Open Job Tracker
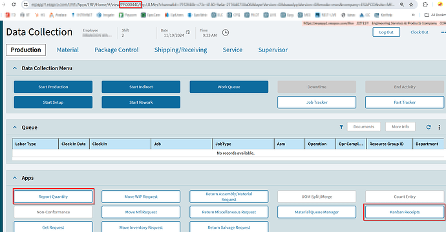The image size is (446, 232). pos(317,102)
